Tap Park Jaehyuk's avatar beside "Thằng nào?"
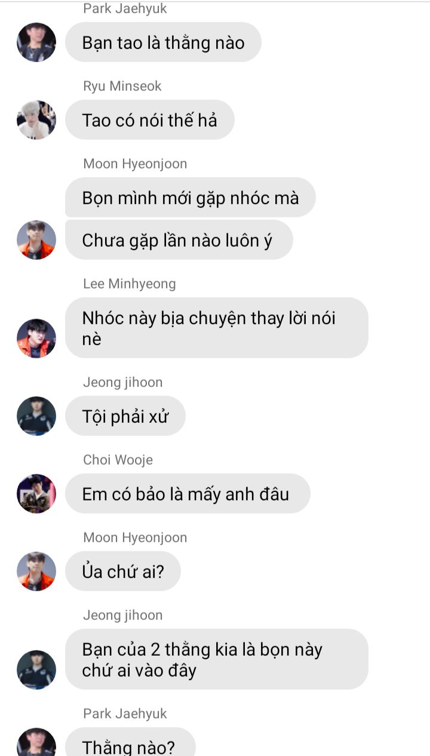This screenshot has height=756, width=430. click(36, 743)
